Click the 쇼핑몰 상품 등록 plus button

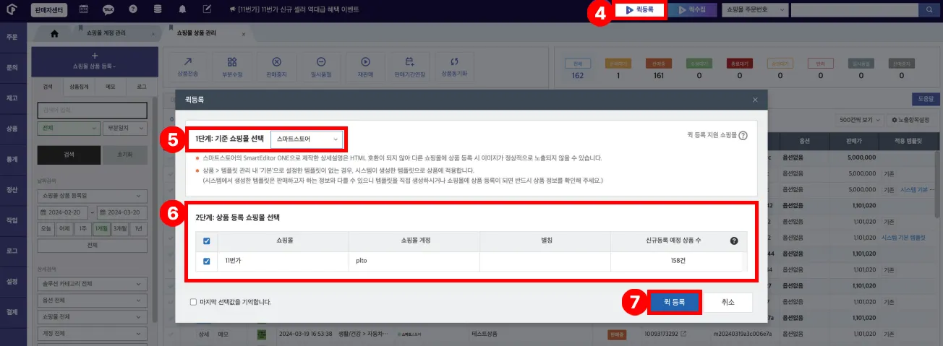tap(95, 60)
